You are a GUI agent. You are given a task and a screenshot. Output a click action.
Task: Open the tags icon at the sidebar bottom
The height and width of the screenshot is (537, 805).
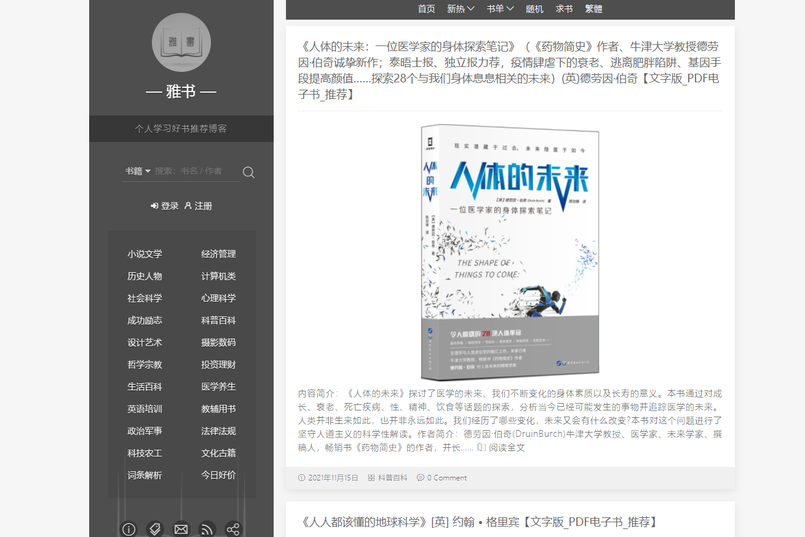155,528
